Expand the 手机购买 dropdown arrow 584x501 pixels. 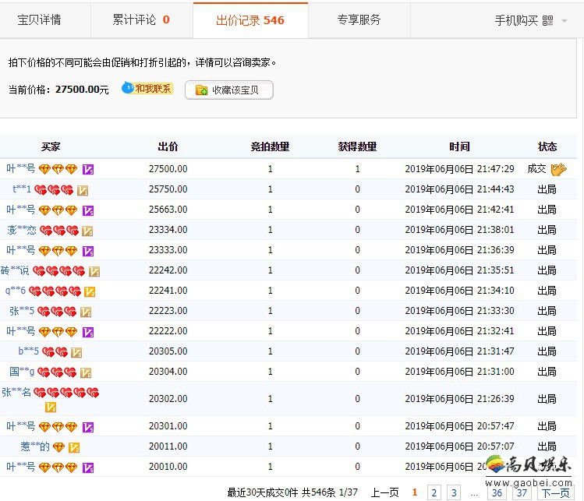565,21
